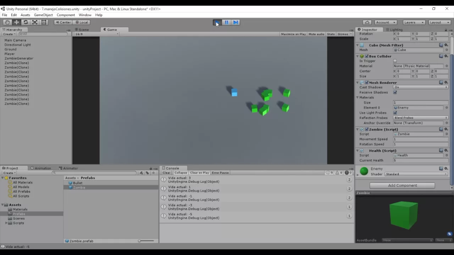Open the Assets menu
The image size is (454, 255).
[x=25, y=15]
